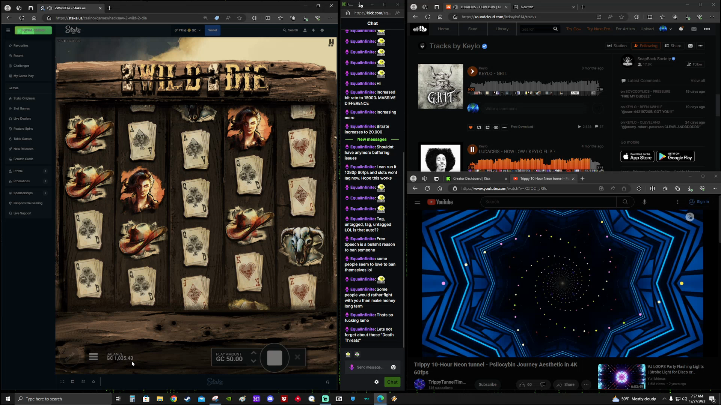
Task: Search with YouTube voice microphone icon
Action: point(644,202)
